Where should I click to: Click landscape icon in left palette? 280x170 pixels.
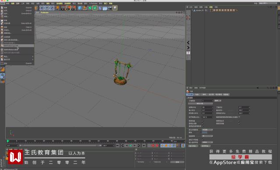tap(3, 76)
